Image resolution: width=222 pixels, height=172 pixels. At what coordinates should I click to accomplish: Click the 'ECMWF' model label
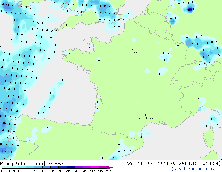point(56,164)
